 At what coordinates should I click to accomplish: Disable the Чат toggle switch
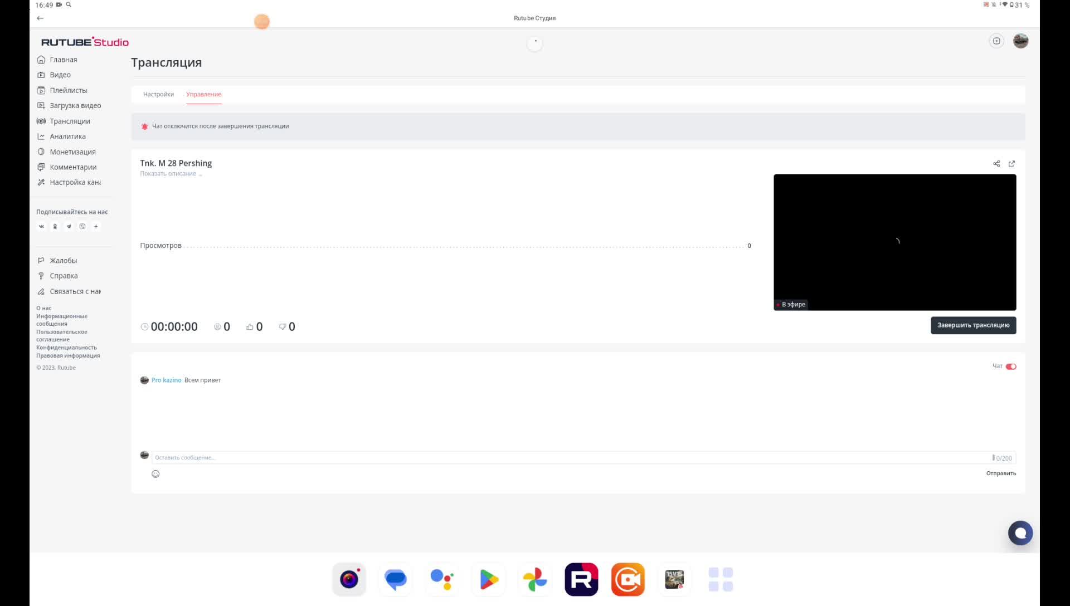coord(1011,366)
